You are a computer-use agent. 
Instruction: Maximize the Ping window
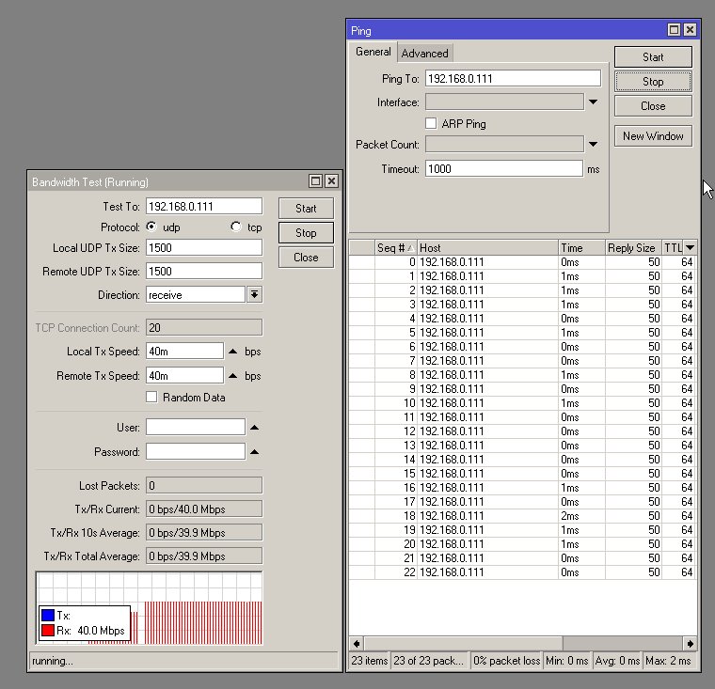pyautogui.click(x=674, y=30)
